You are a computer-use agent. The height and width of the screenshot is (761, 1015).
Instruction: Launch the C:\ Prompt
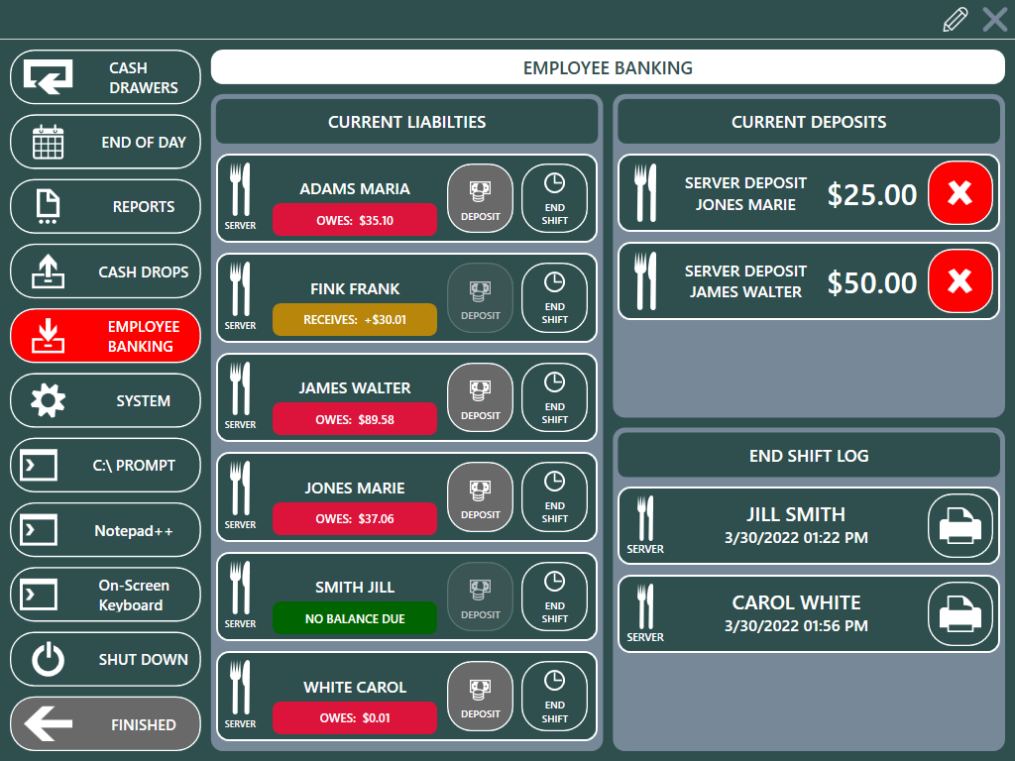click(105, 466)
